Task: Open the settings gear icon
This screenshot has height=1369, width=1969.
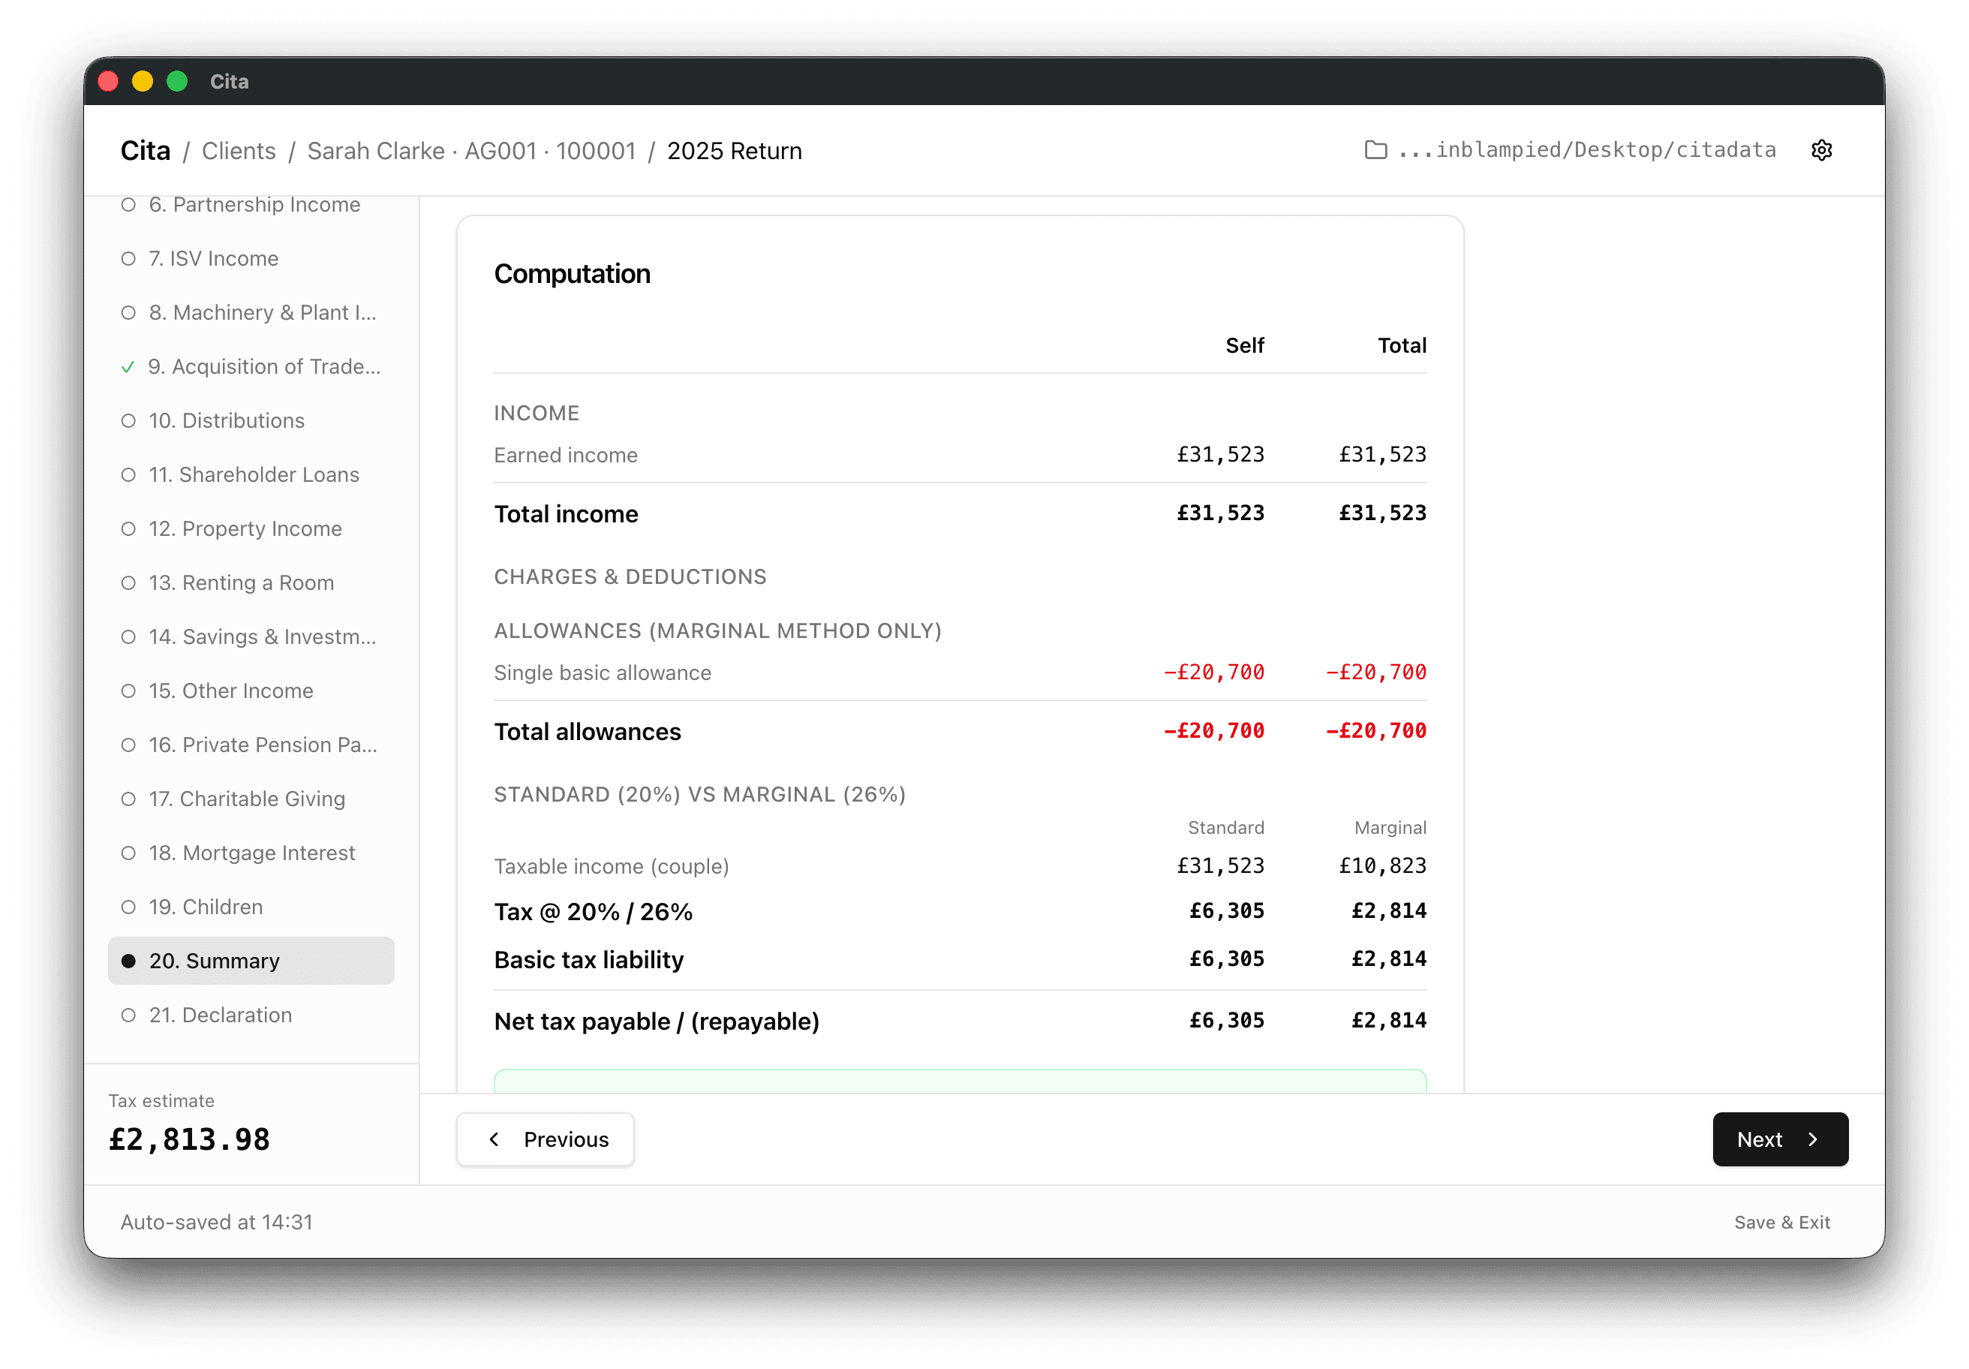Action: click(1820, 150)
